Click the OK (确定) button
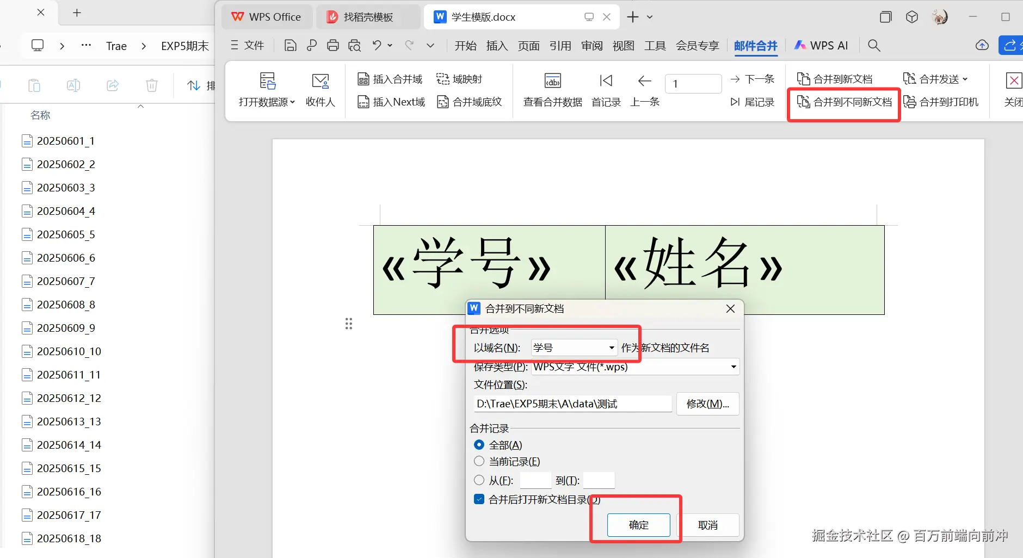 point(639,525)
